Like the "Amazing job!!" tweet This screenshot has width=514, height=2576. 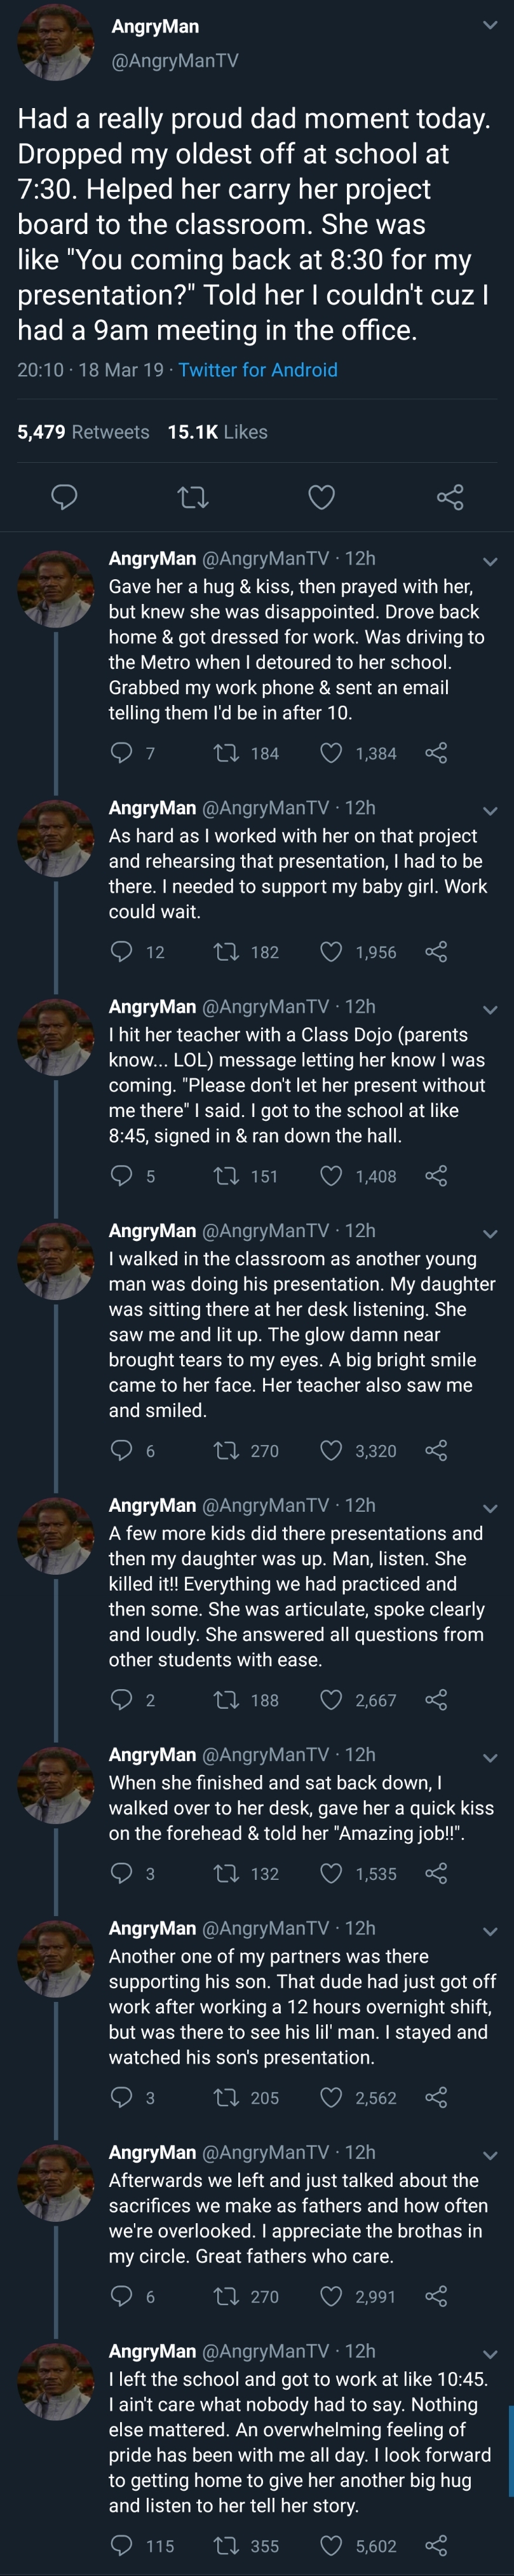click(331, 1873)
